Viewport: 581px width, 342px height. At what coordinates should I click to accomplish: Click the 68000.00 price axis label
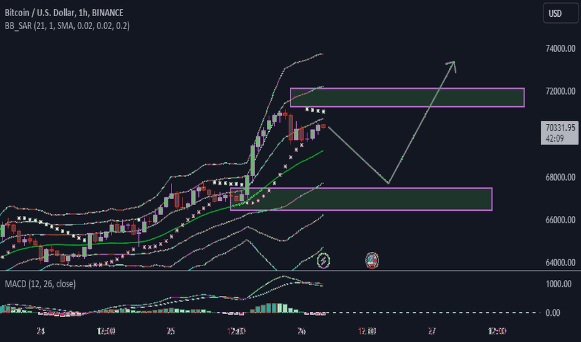click(560, 177)
